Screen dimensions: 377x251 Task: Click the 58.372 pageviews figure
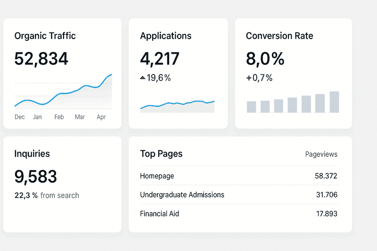click(326, 176)
